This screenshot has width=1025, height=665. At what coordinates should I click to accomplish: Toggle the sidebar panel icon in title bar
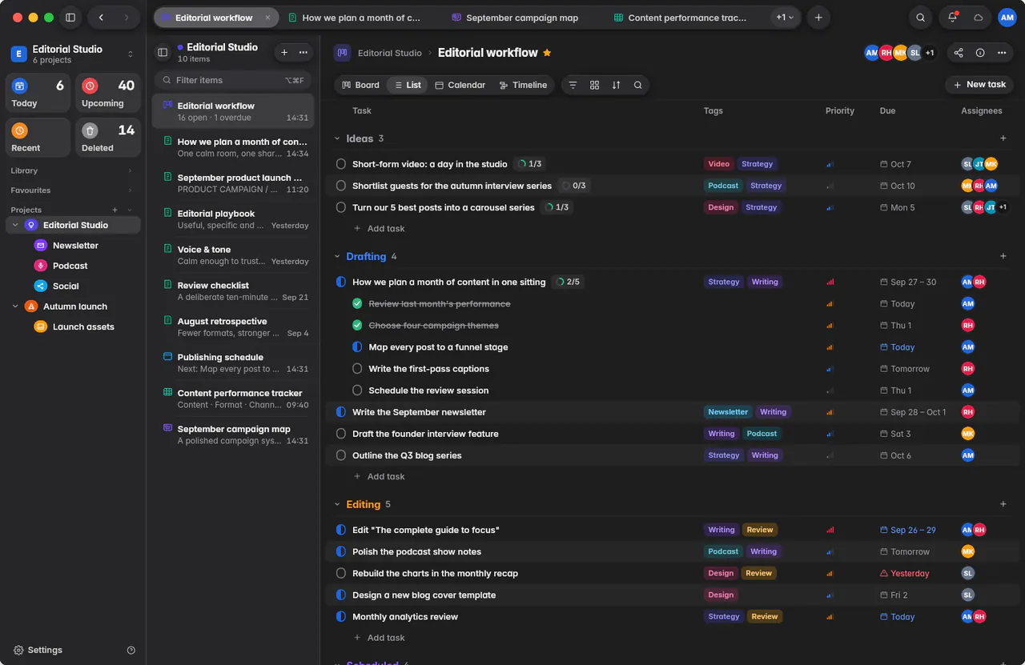(70, 18)
